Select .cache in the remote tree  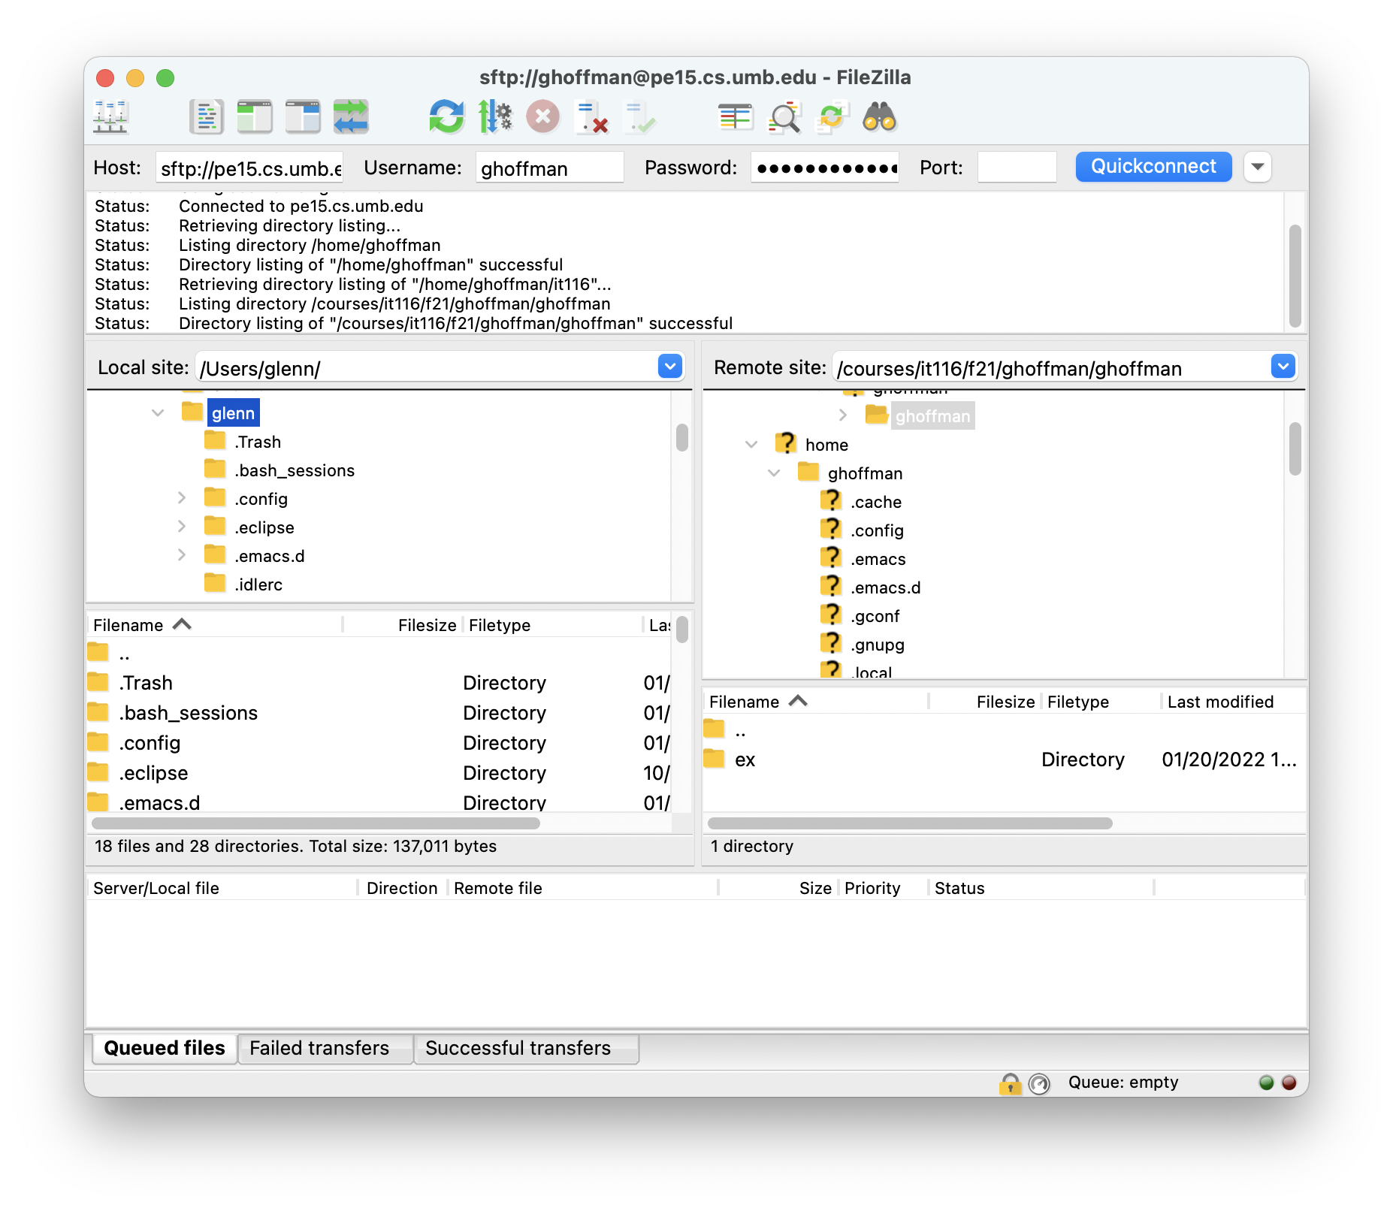[875, 502]
